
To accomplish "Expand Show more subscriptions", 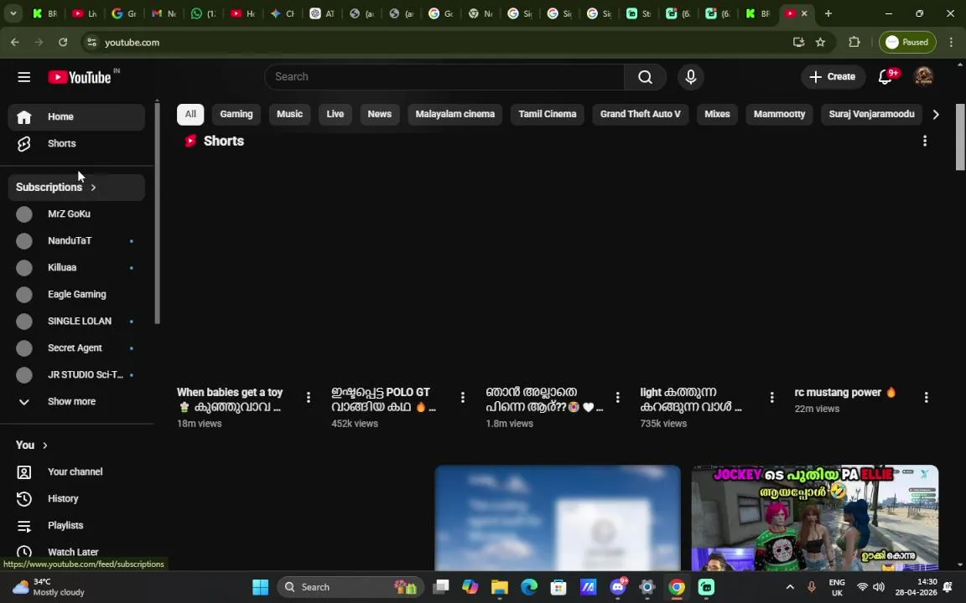I will pyautogui.click(x=76, y=402).
